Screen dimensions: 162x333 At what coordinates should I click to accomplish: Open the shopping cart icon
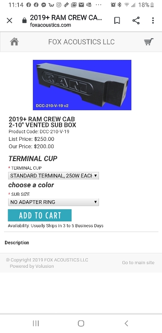tap(148, 41)
